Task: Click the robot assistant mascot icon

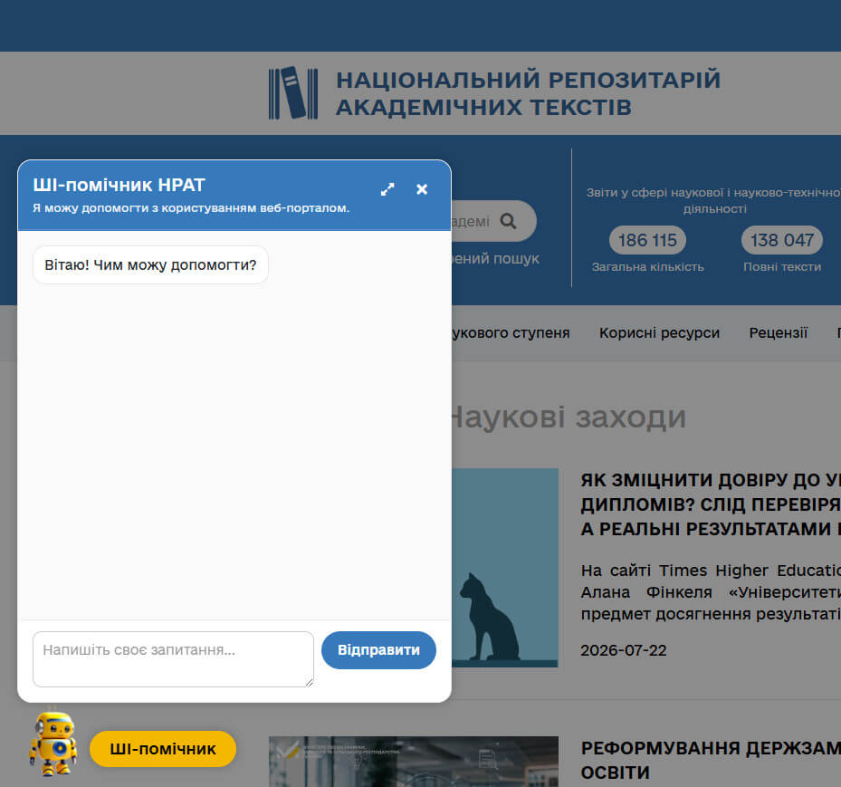Action: click(53, 744)
